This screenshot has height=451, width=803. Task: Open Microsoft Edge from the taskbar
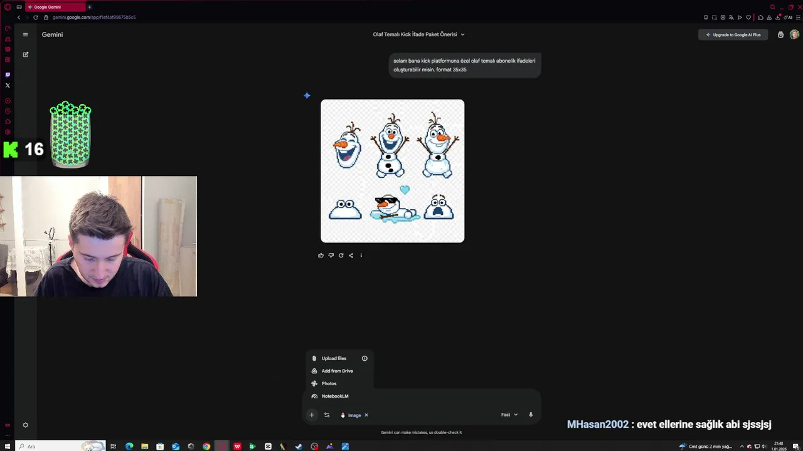(x=129, y=446)
